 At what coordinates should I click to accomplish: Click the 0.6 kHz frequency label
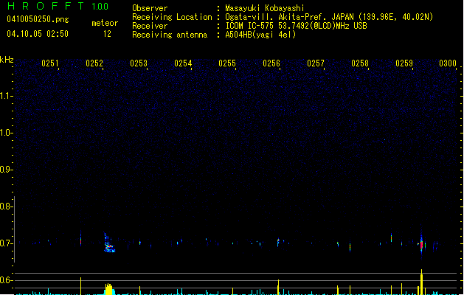click(6, 280)
